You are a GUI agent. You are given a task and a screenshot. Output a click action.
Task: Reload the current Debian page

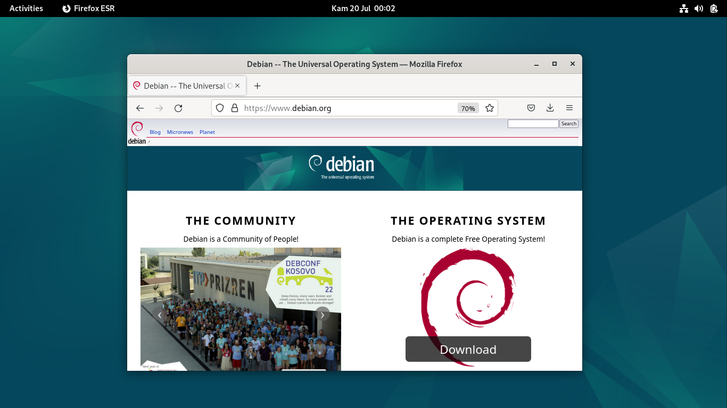[x=178, y=108]
